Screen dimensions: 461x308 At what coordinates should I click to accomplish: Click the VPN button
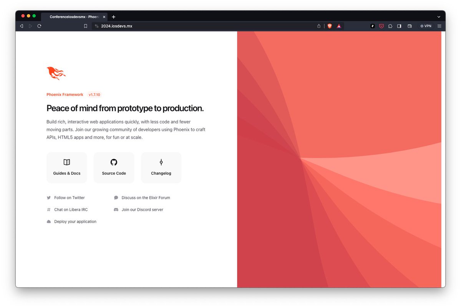(x=426, y=26)
